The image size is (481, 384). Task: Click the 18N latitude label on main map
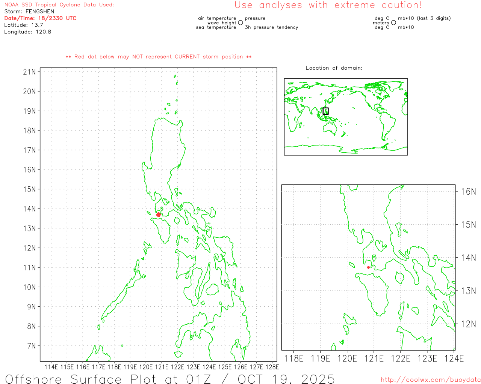pos(30,130)
